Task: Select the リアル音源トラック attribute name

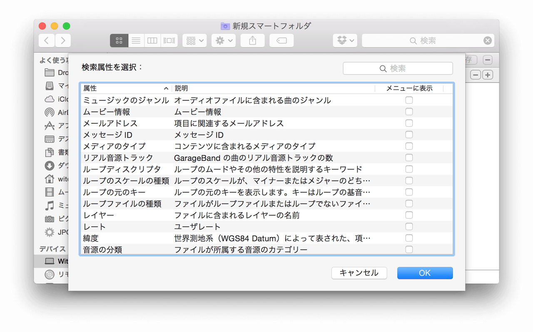Action: pyautogui.click(x=118, y=157)
